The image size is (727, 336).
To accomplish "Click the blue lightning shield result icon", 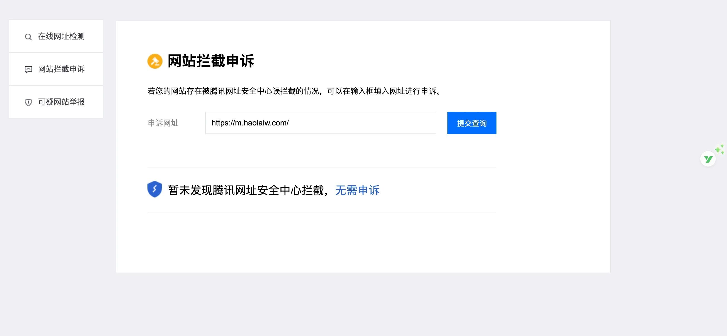I will [x=155, y=189].
